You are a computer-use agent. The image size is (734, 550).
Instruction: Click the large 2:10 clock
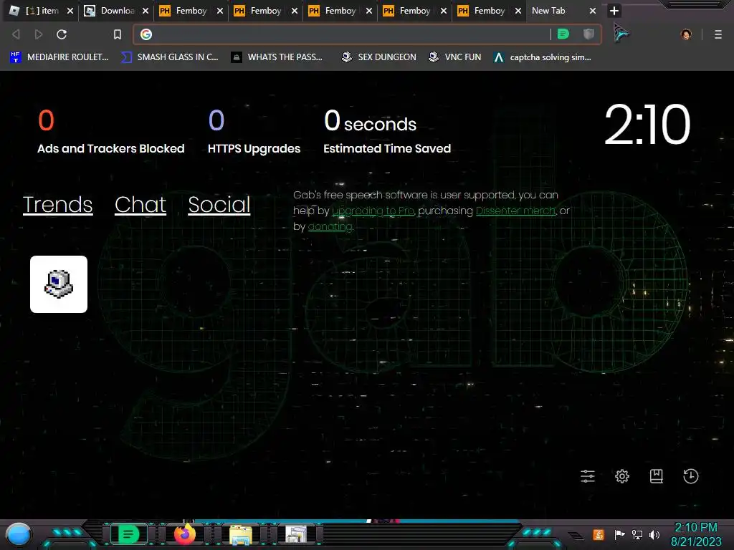647,125
